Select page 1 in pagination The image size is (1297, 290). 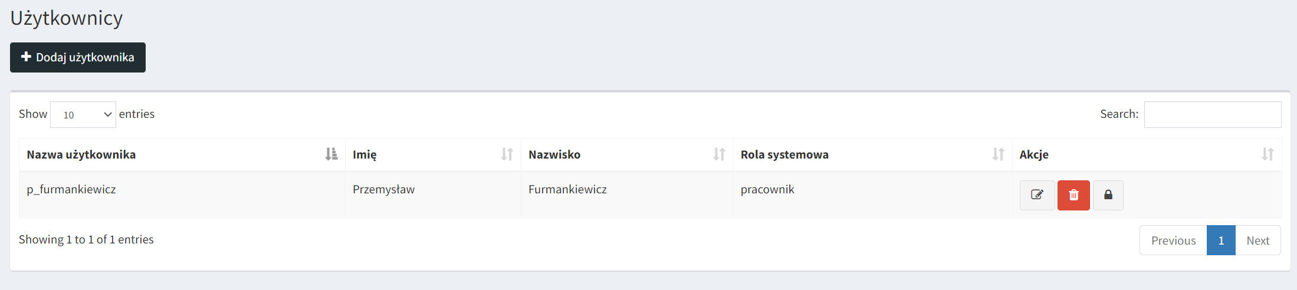(x=1221, y=240)
